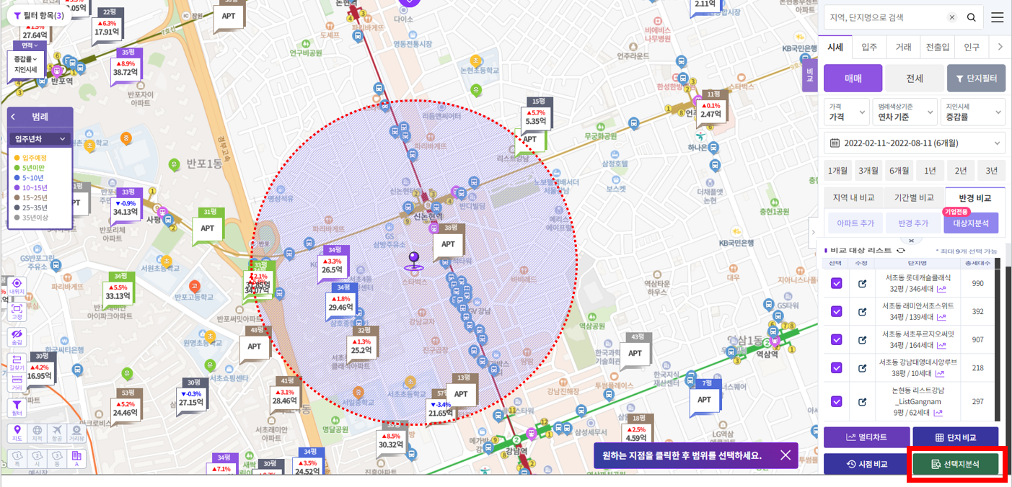The image size is (1012, 487).
Task: Click the 내위치 (my location) icon
Action: [x=17, y=286]
